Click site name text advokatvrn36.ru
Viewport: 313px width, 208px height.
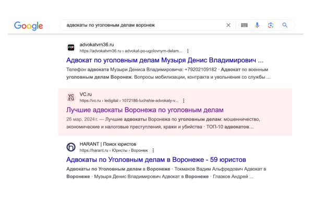point(97,45)
